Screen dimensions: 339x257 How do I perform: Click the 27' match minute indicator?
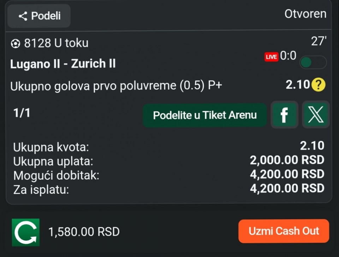(x=319, y=41)
